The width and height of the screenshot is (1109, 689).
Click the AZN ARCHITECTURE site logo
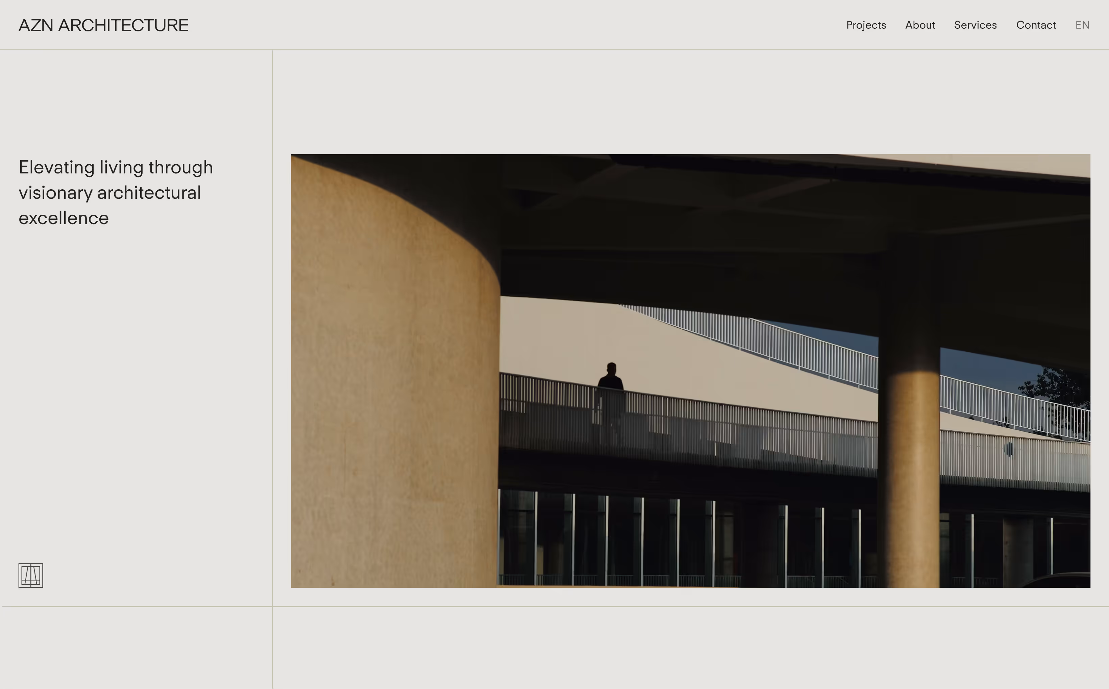[103, 25]
